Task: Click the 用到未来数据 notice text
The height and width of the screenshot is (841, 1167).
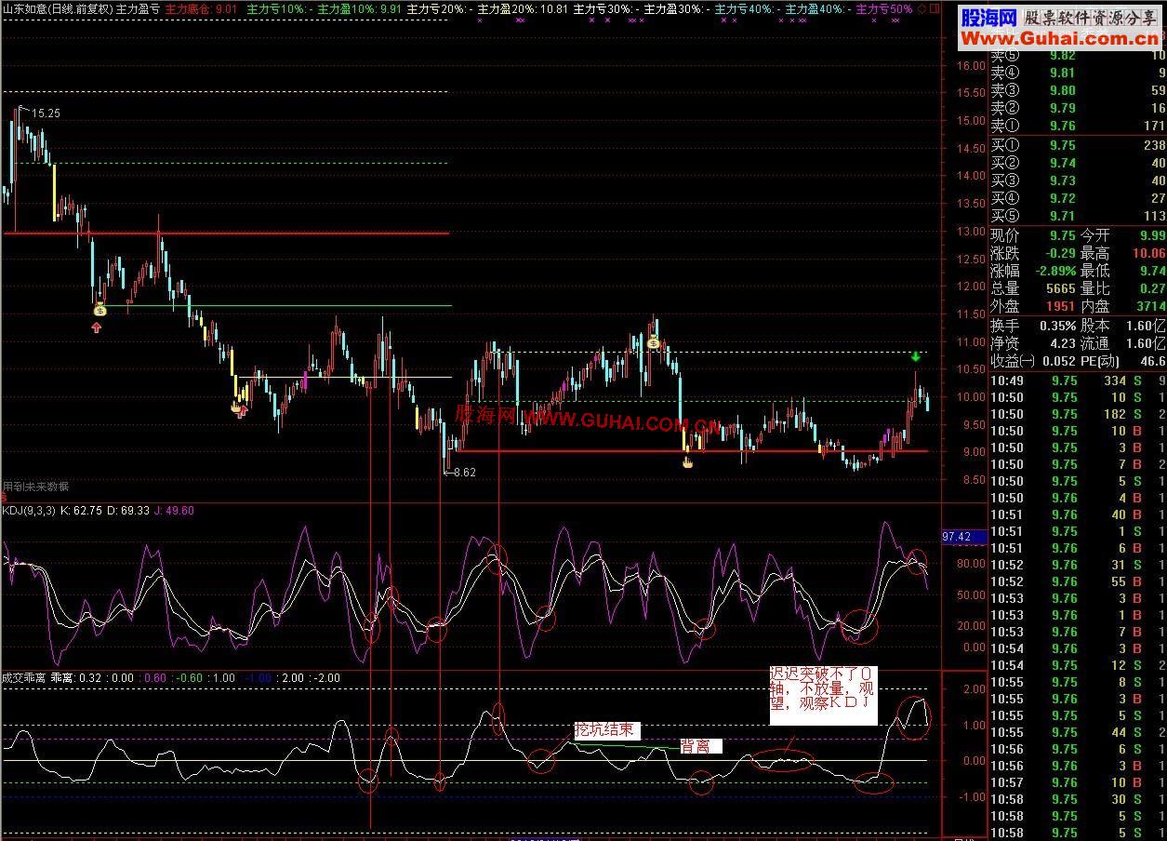Action: 35,487
